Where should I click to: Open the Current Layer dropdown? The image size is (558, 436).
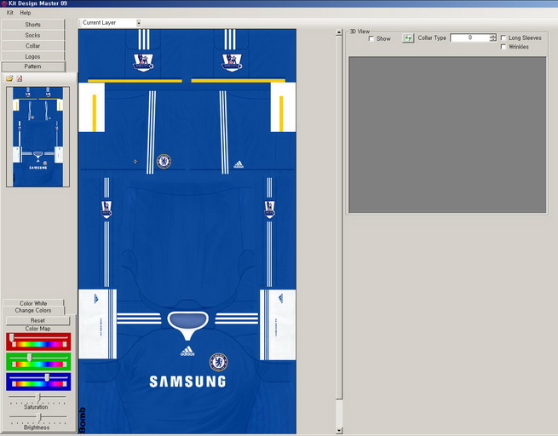pos(138,23)
